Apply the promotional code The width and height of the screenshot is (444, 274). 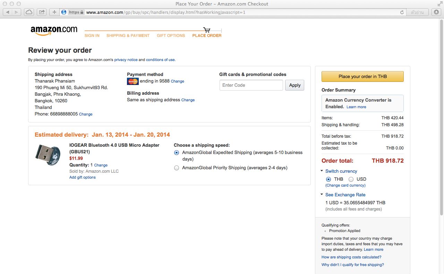(294, 85)
